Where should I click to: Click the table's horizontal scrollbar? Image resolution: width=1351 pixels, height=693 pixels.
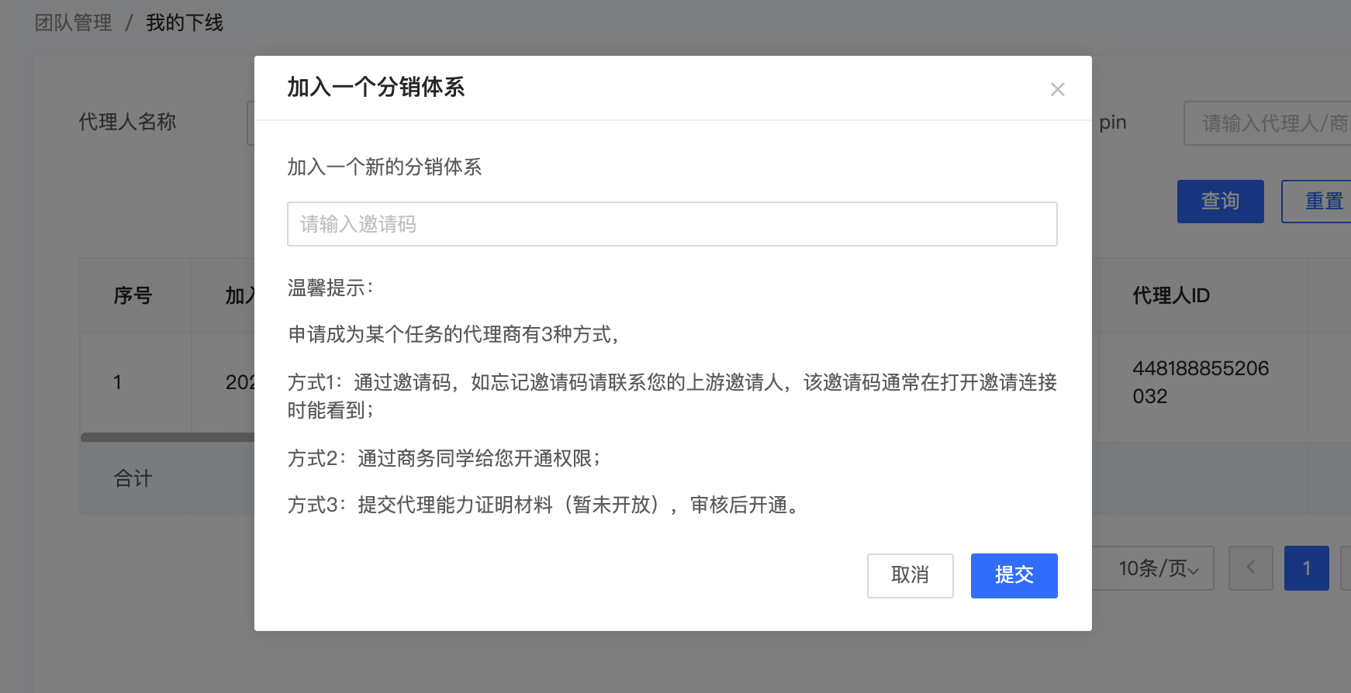(x=167, y=437)
